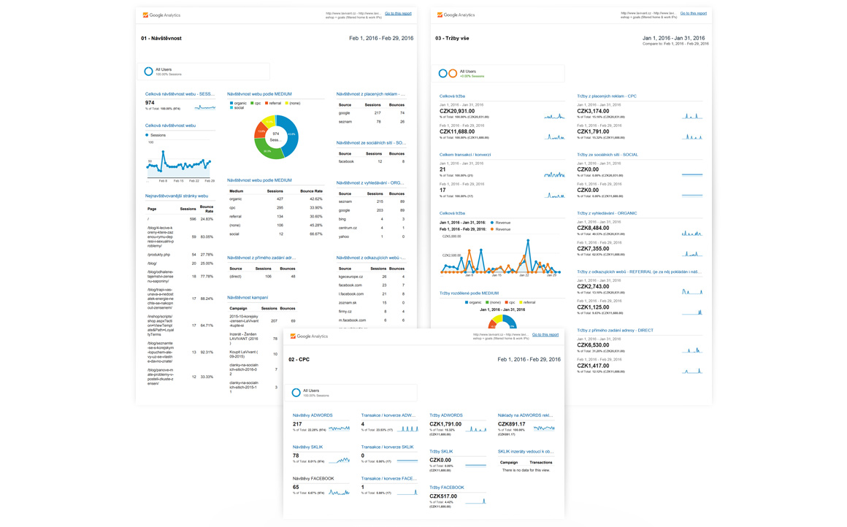Click Google Analytics logo in 03 - Tržby vše report
Screen dimensions: 847x527
456,15
